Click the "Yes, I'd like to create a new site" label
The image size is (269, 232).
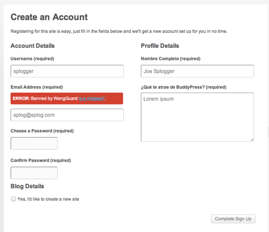(48, 199)
